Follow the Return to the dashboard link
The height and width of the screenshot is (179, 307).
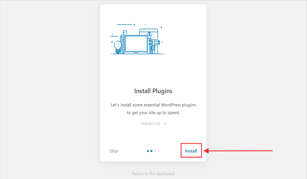point(153,174)
